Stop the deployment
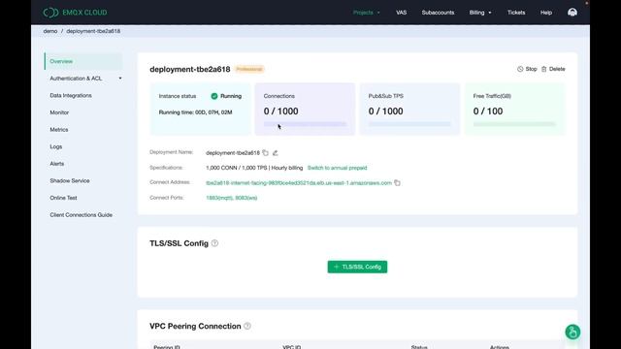 (x=527, y=69)
